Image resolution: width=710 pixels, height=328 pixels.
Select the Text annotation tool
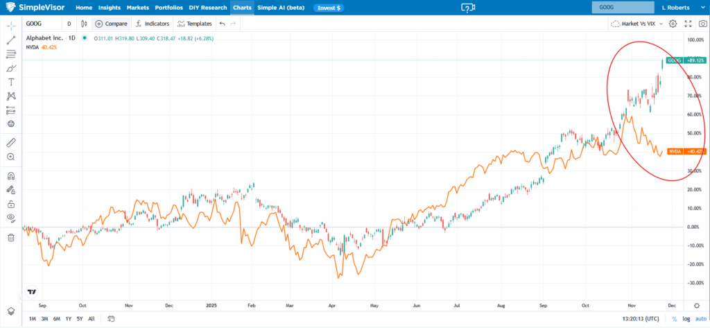tap(11, 82)
